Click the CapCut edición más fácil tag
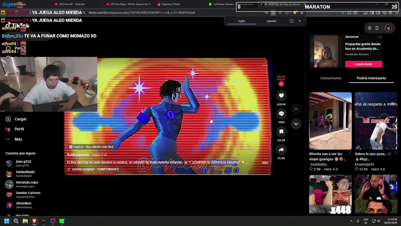The image size is (401, 226). click(x=91, y=147)
